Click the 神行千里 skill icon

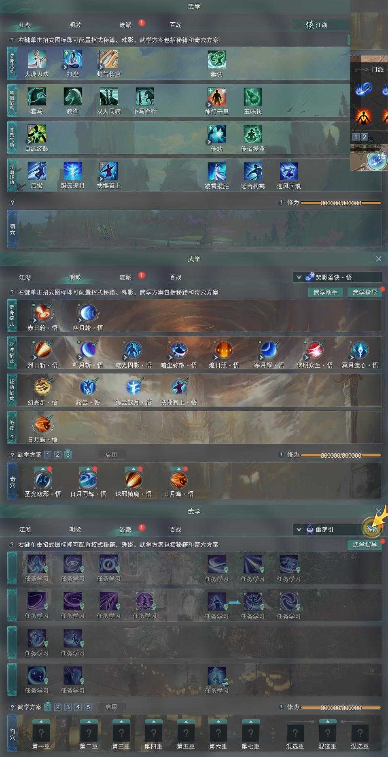point(217,97)
